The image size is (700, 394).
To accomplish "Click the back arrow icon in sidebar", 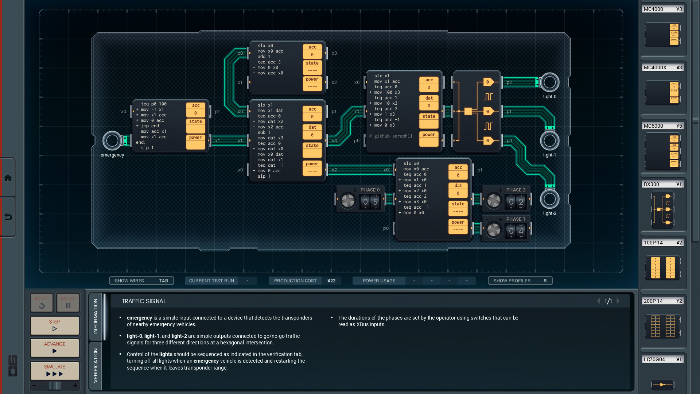I will click(x=8, y=217).
